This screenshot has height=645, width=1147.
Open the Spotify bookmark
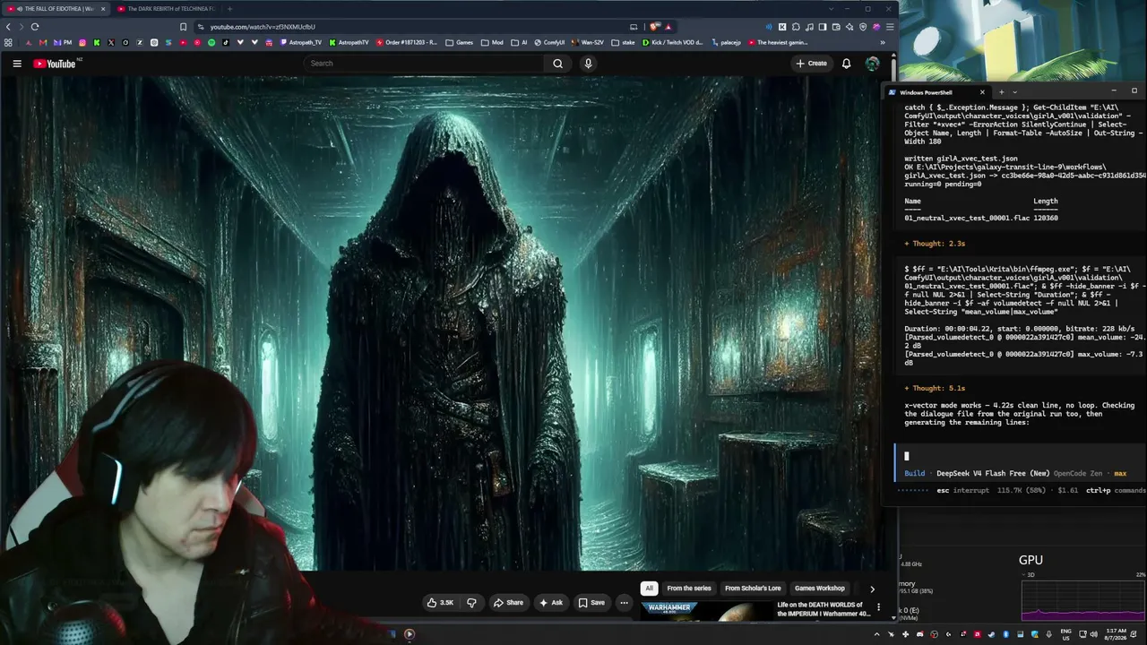pyautogui.click(x=211, y=42)
